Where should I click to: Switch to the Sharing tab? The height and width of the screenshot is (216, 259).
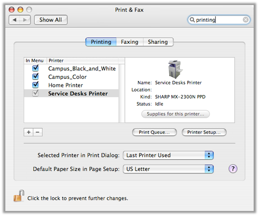point(158,42)
